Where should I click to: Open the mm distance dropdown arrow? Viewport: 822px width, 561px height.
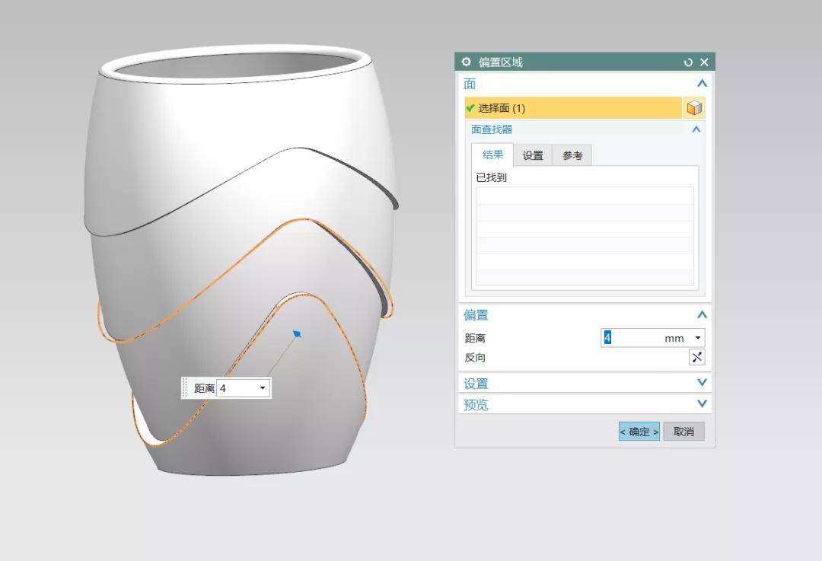click(x=697, y=338)
